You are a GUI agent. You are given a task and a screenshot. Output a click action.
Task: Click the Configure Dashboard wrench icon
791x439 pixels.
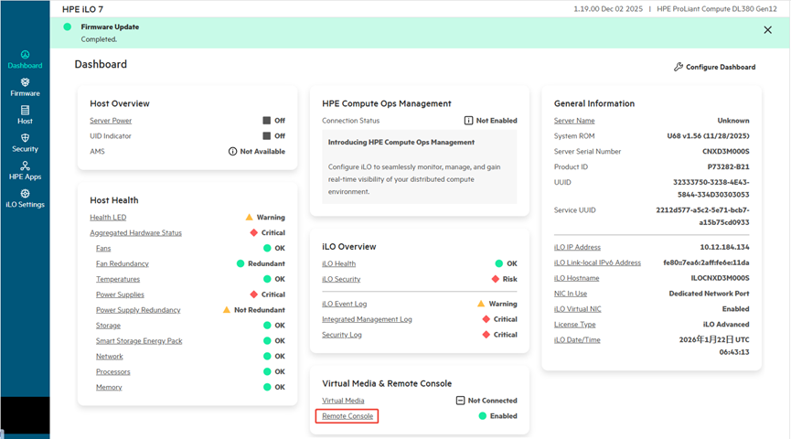pyautogui.click(x=679, y=67)
